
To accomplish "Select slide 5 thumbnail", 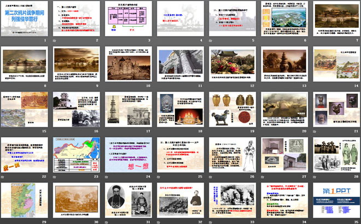I will [232, 19].
